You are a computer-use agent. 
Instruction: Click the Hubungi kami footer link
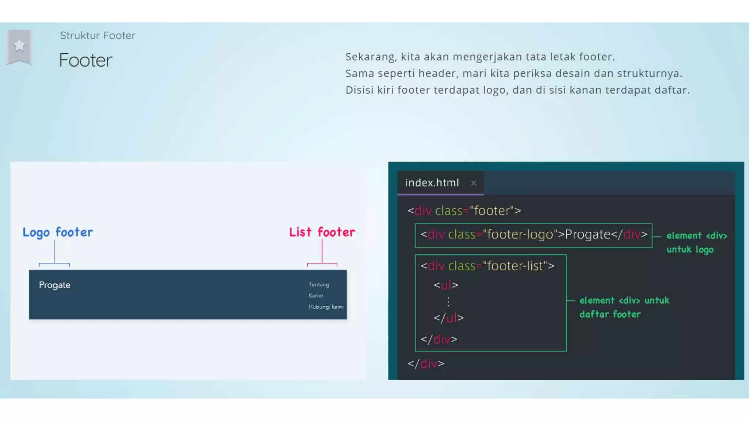[x=325, y=307]
